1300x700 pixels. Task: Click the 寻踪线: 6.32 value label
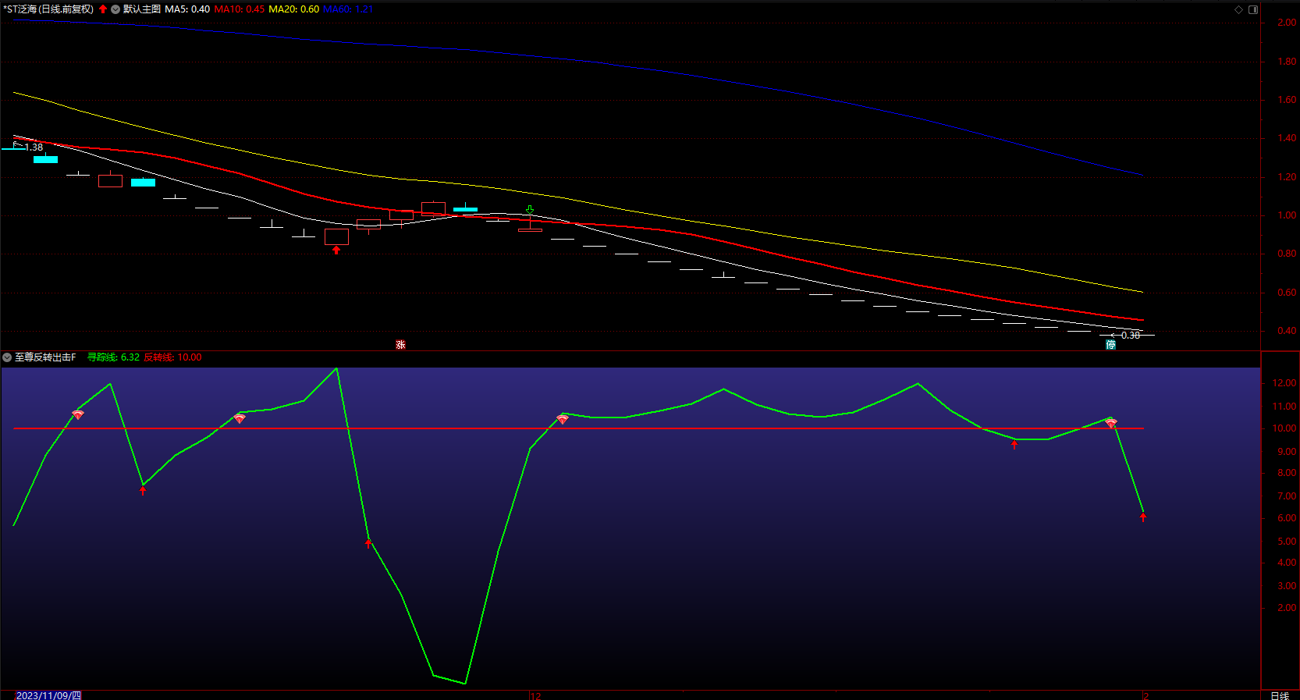pos(113,357)
